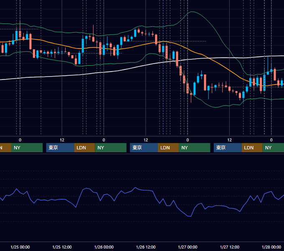This screenshot has height=251, width=284.
Task: Click the NY session block spanning 1/25 00:00
Action: [x=27, y=148]
